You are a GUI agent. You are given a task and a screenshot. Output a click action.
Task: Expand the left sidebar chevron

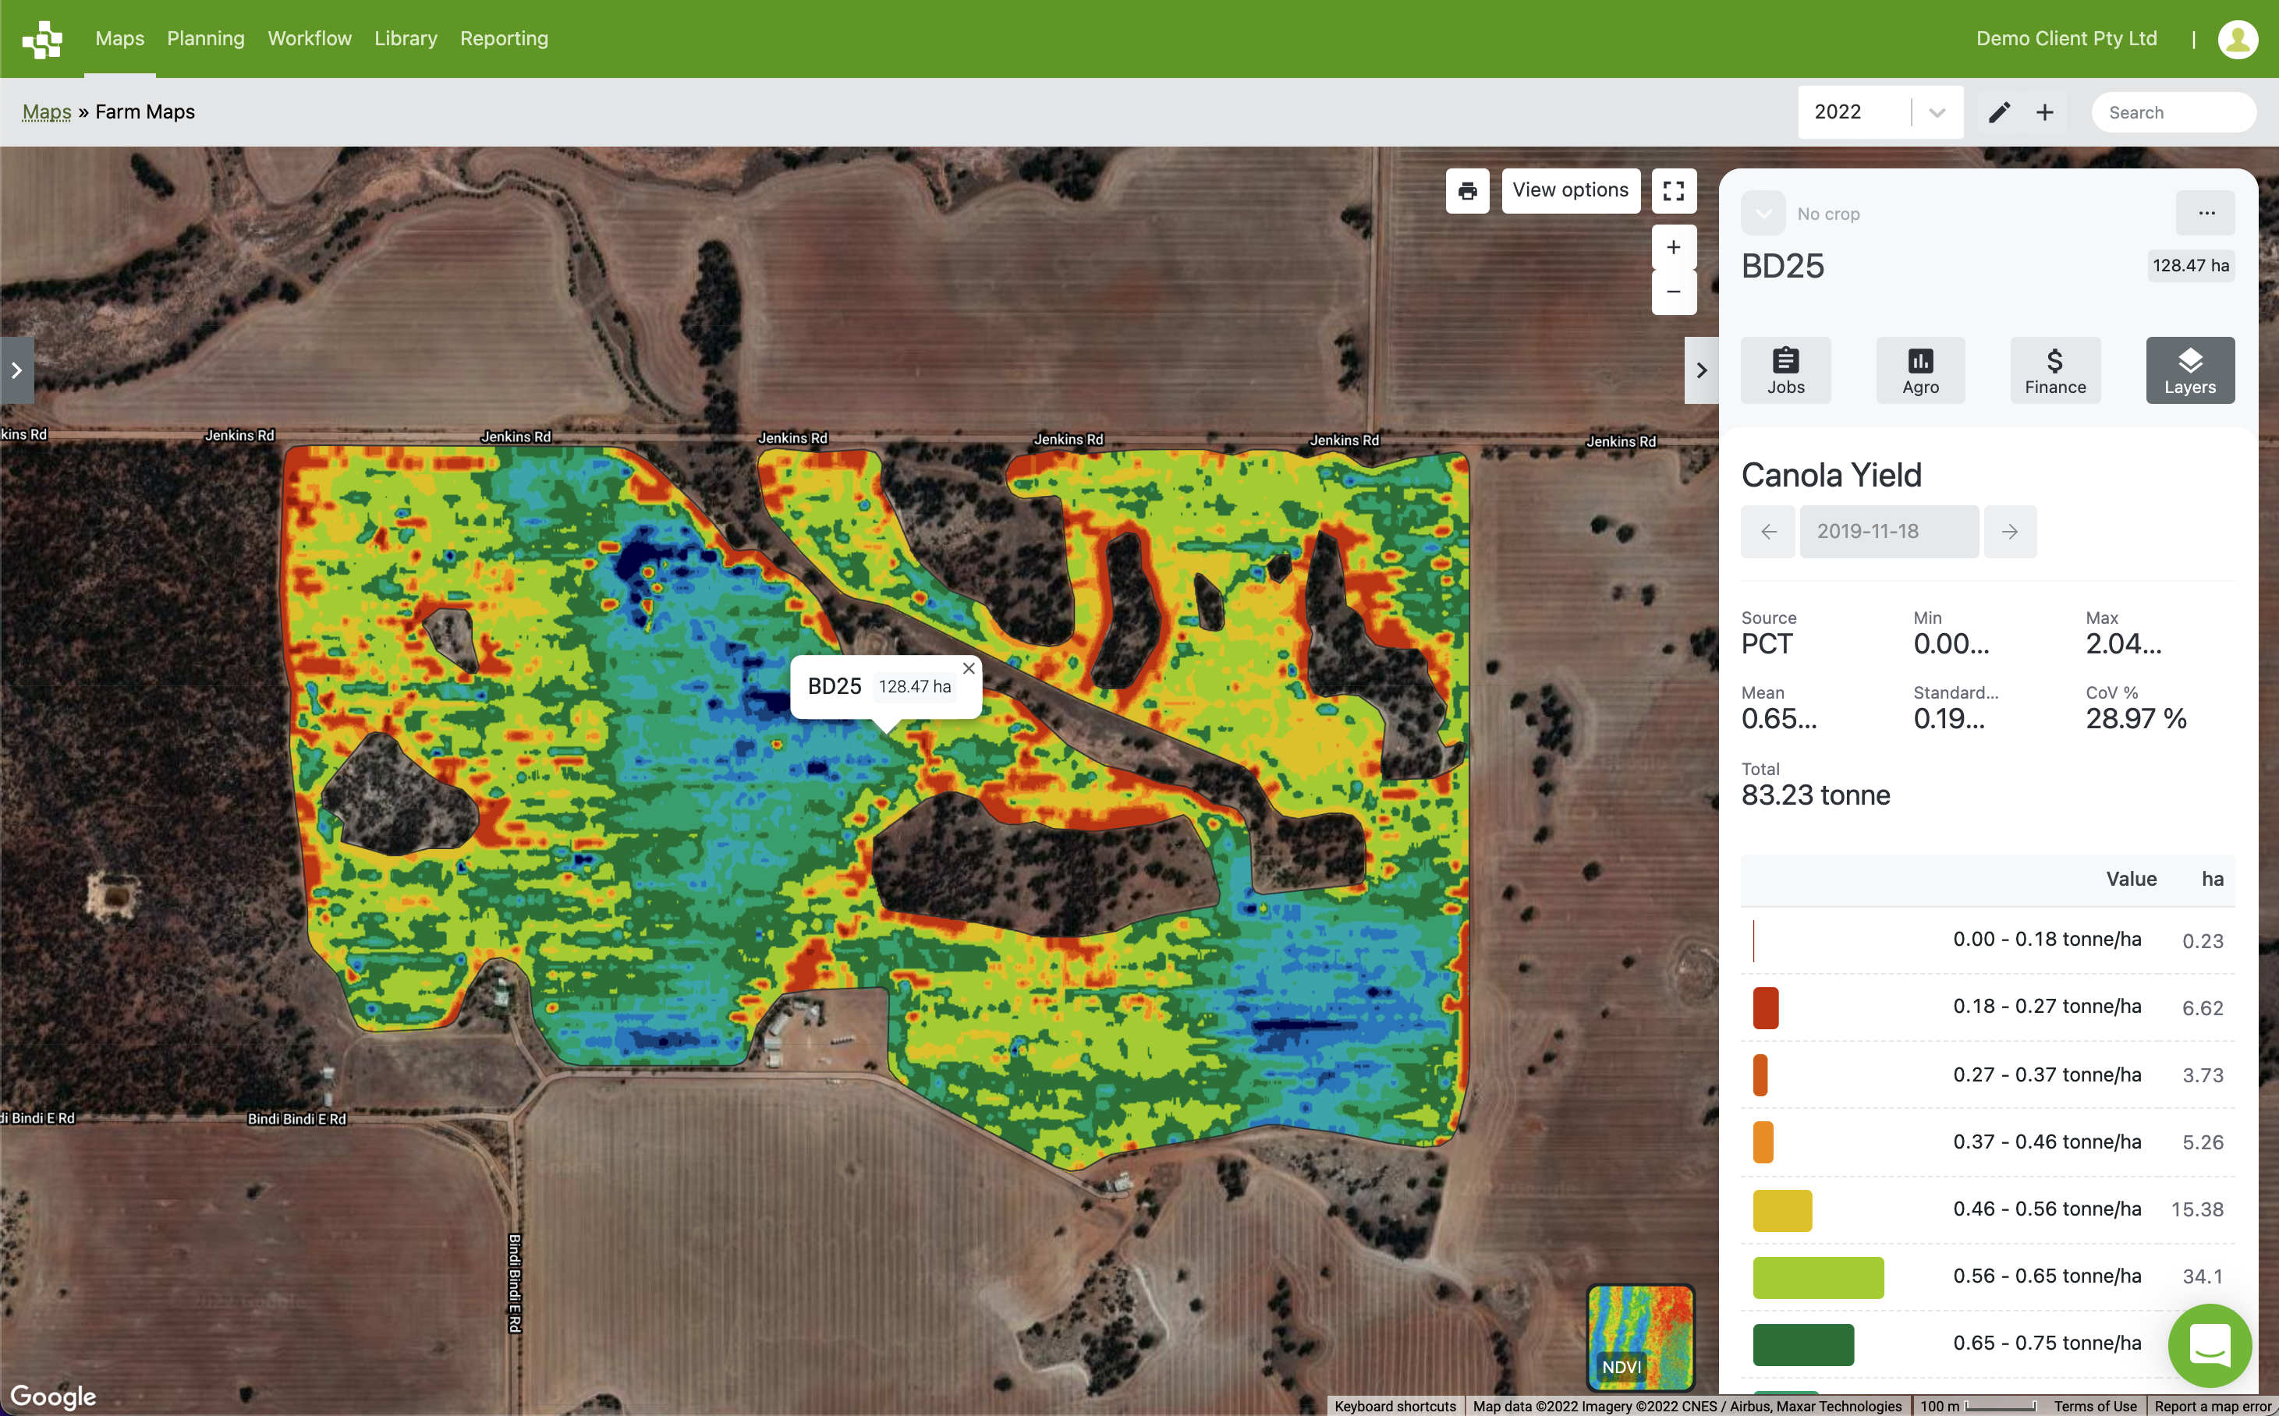[x=17, y=371]
